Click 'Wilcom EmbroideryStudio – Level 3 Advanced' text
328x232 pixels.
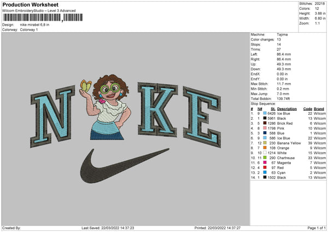click(x=39, y=11)
